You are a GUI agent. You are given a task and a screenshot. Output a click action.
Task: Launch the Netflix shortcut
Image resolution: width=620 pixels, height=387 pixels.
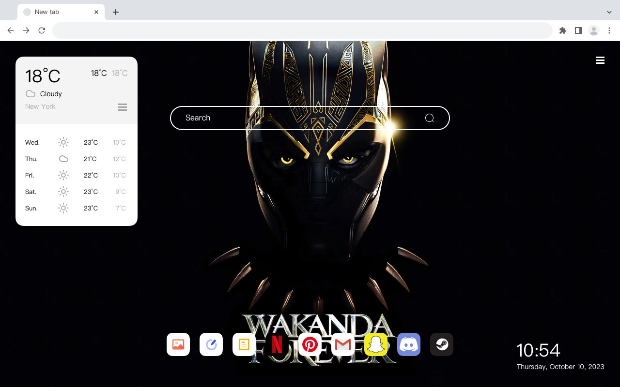[277, 344]
